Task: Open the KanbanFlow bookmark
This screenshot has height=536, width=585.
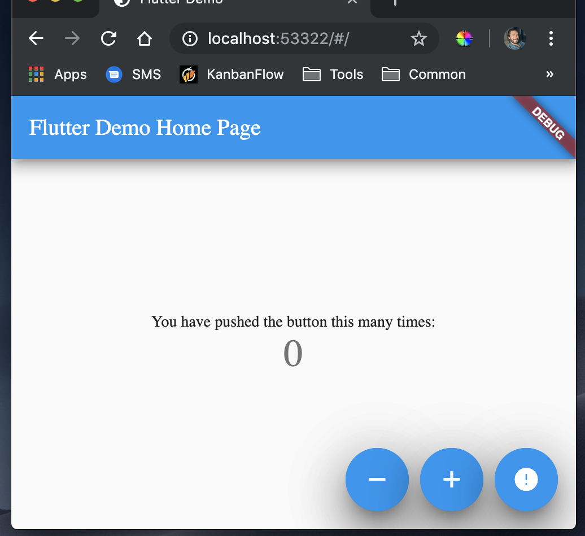Action: 232,74
